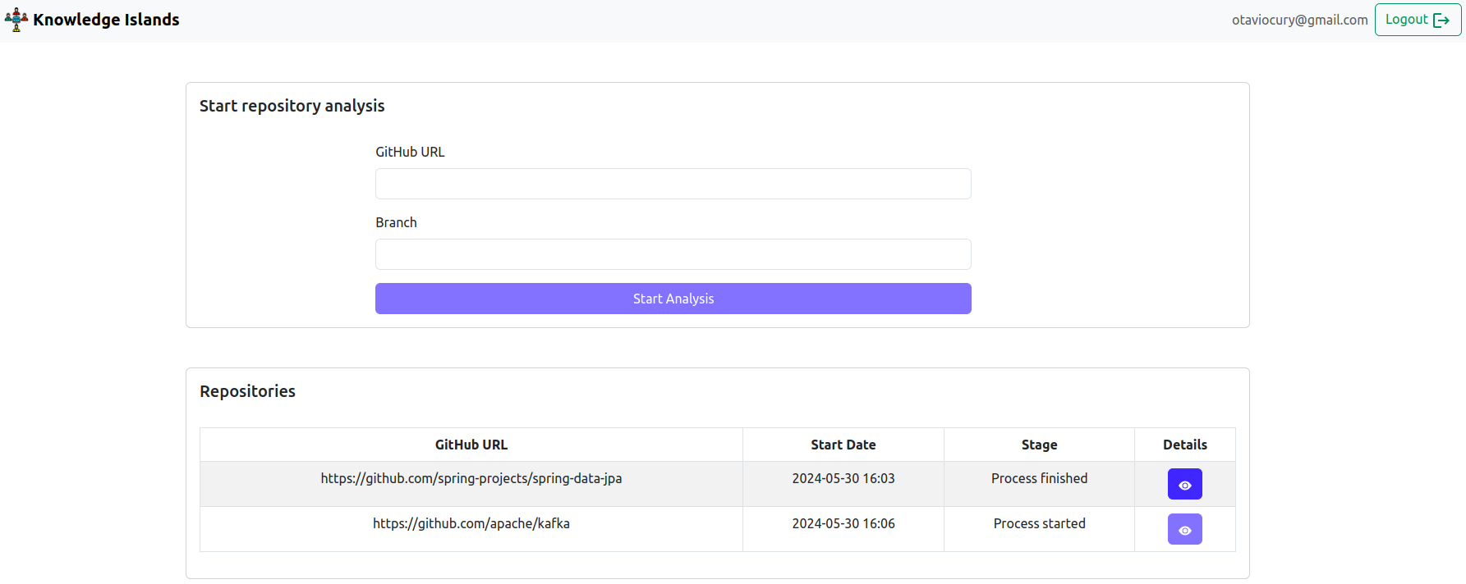The image size is (1466, 584).
Task: Click the Details column header
Action: click(x=1184, y=445)
